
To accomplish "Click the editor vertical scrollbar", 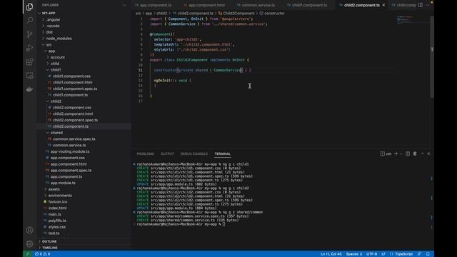I will click(432, 57).
